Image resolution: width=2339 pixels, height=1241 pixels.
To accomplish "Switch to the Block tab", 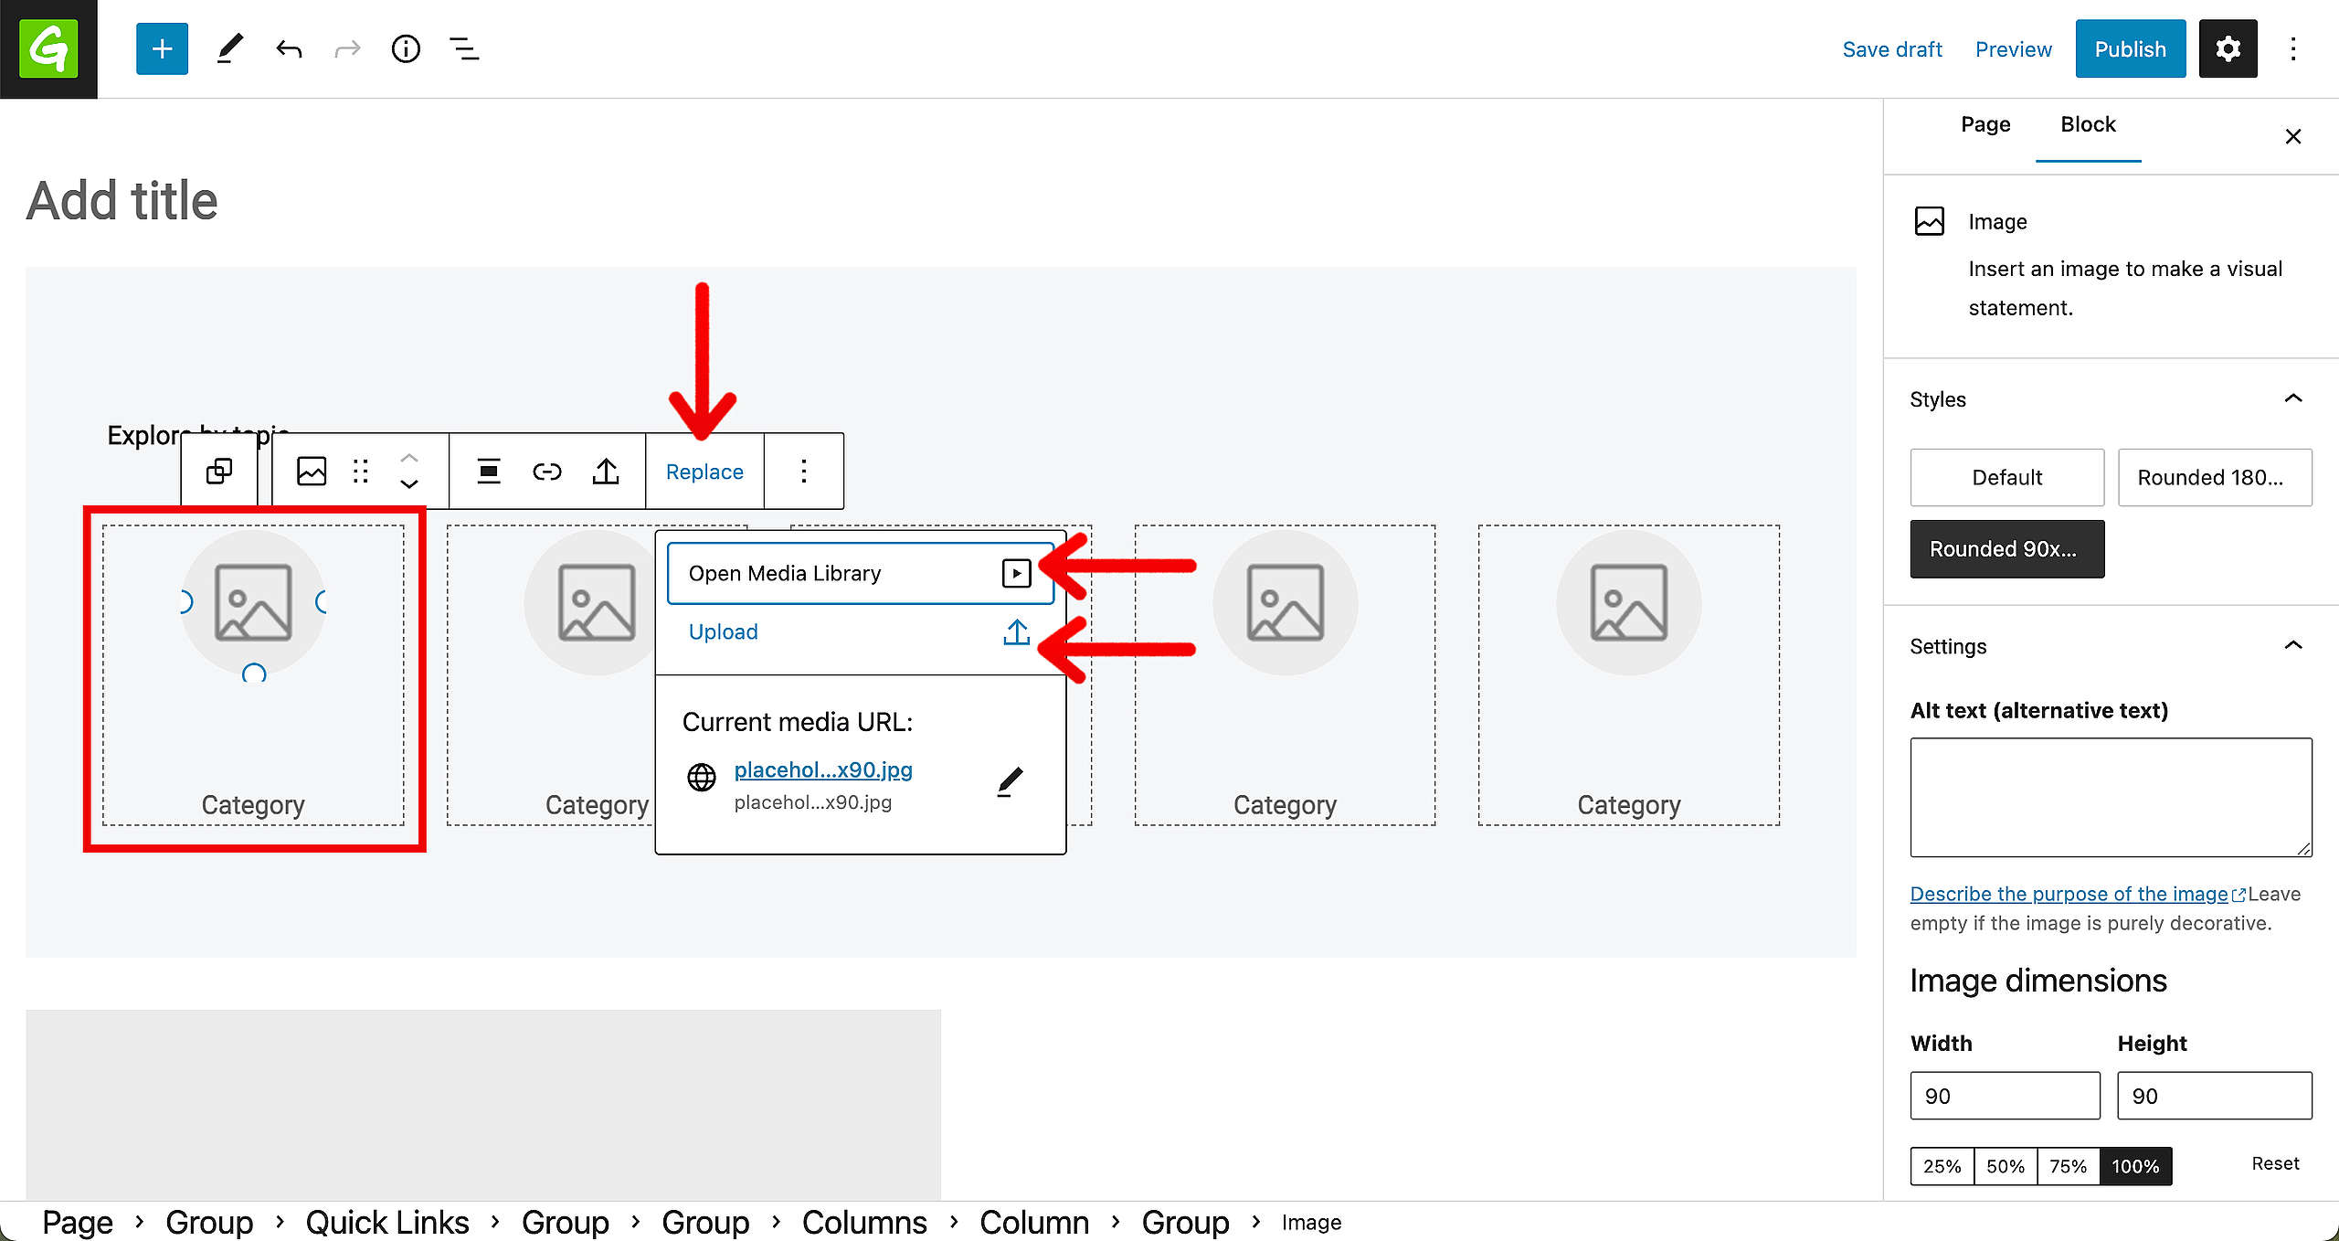I will (x=2088, y=124).
